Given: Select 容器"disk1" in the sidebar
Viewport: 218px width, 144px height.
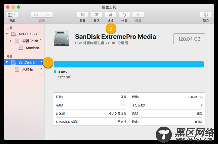Looking at the screenshot, I should tap(32, 41).
